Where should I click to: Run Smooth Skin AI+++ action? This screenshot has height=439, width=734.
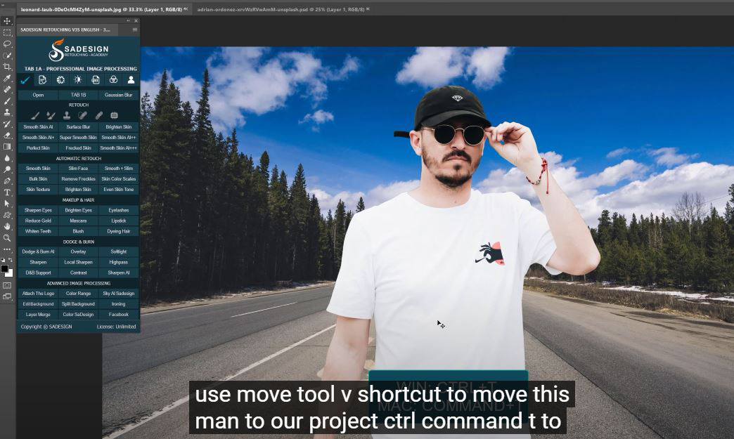[118, 148]
